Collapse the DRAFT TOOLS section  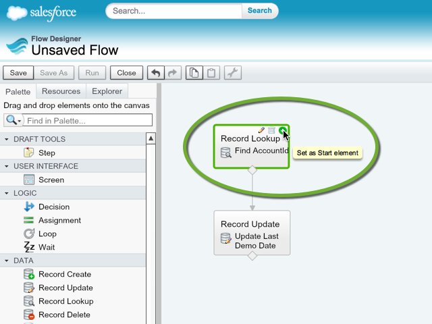(7, 139)
